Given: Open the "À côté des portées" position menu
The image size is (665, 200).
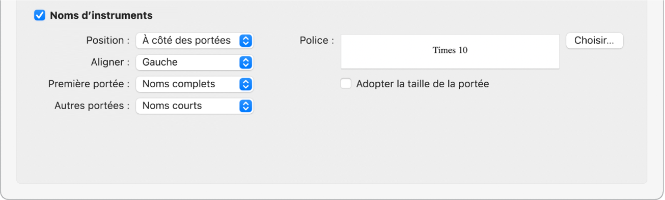Looking at the screenshot, I should point(195,41).
